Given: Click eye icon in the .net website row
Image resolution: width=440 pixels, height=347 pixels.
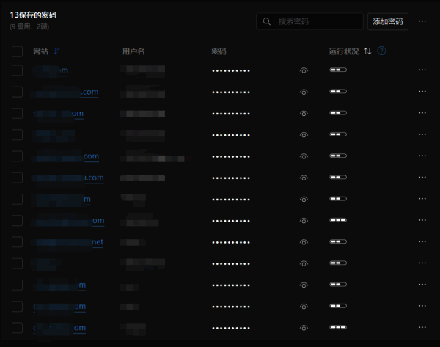Looking at the screenshot, I should (x=304, y=242).
